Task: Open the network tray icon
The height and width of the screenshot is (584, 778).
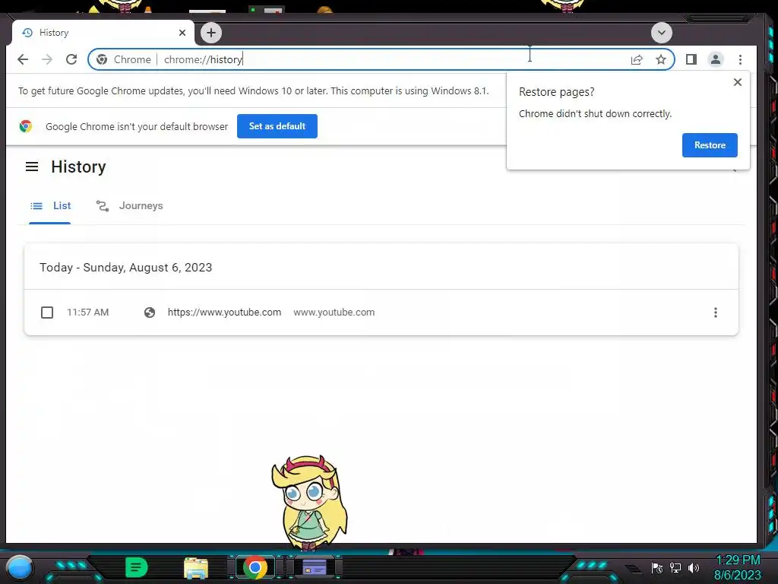Action: point(675,568)
